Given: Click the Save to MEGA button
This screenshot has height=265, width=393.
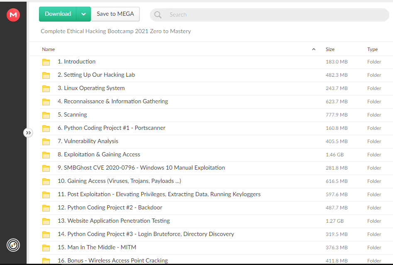Looking at the screenshot, I should point(115,14).
